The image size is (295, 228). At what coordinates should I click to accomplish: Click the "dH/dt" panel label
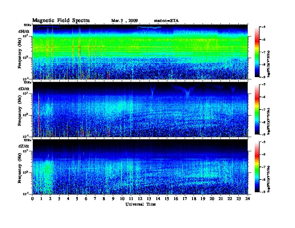coord(24,31)
